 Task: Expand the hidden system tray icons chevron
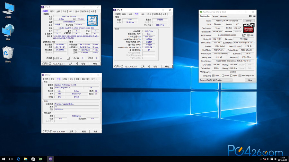[x=261, y=159]
